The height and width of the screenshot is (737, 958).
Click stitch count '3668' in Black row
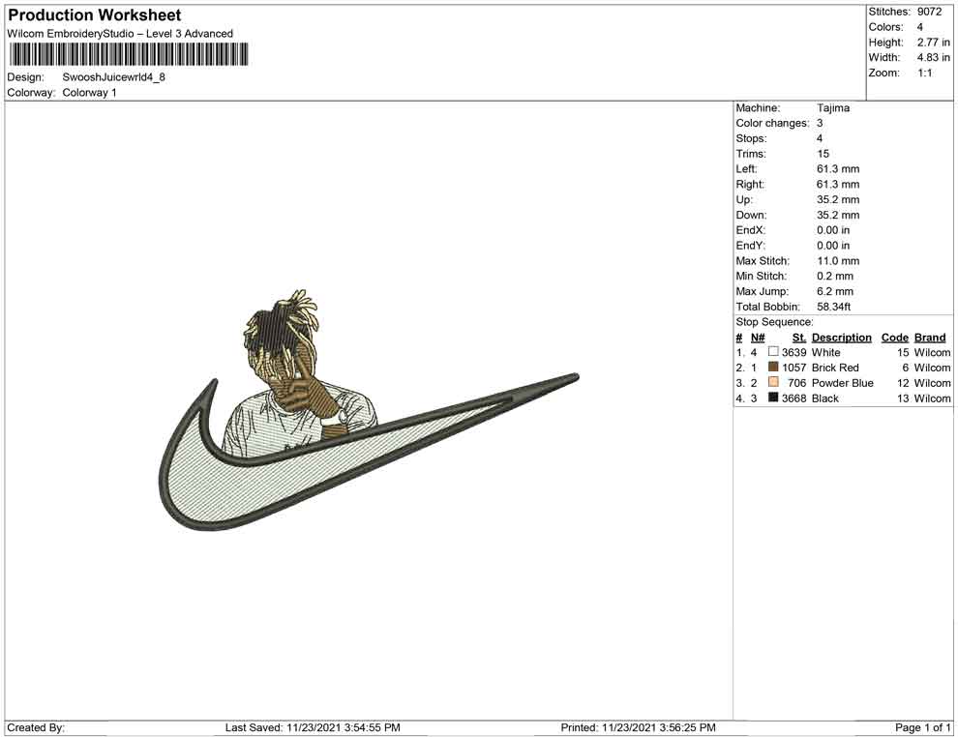click(x=793, y=398)
